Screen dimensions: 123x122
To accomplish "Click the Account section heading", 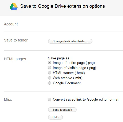I will (11, 24).
